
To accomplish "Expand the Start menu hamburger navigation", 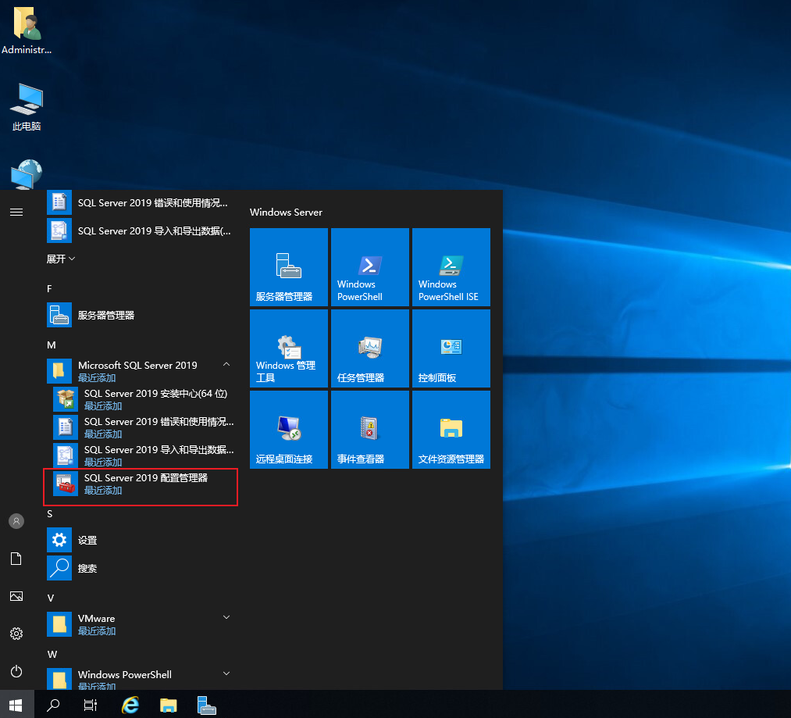I will pyautogui.click(x=16, y=212).
